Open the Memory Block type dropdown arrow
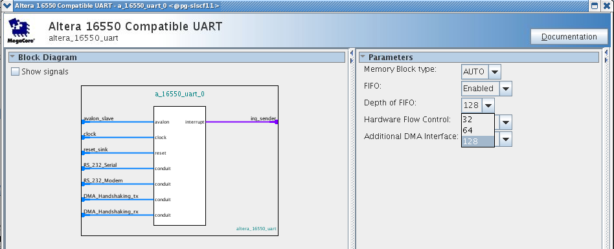 [x=495, y=72]
